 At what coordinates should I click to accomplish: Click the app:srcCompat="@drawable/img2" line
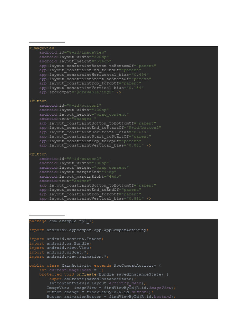[80, 92]
